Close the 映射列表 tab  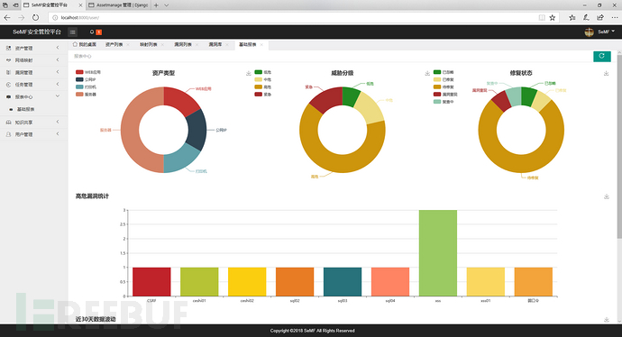[162, 45]
